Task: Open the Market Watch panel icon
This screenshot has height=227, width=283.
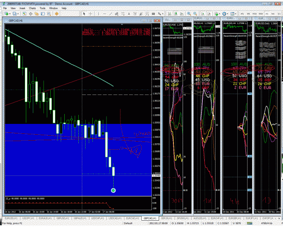Action: [x=24, y=14]
